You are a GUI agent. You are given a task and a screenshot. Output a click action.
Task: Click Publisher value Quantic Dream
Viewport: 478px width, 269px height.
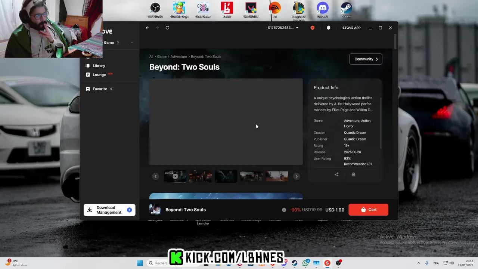355,139
